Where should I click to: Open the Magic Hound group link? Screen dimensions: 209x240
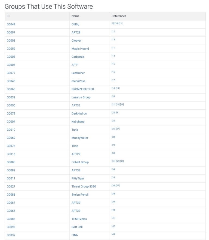click(x=80, y=49)
